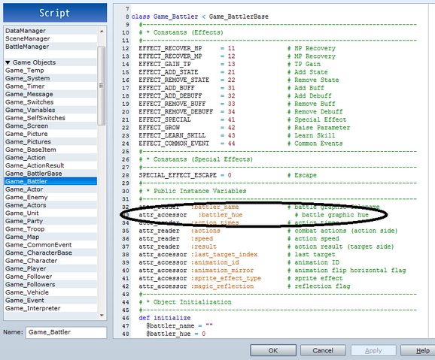Click EFFECT_ADD_STATE = 21 code line

pos(187,72)
